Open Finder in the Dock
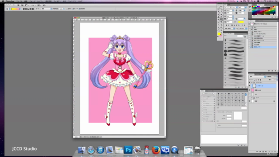Image resolution: width=279 pixels, height=157 pixels. [x=82, y=150]
